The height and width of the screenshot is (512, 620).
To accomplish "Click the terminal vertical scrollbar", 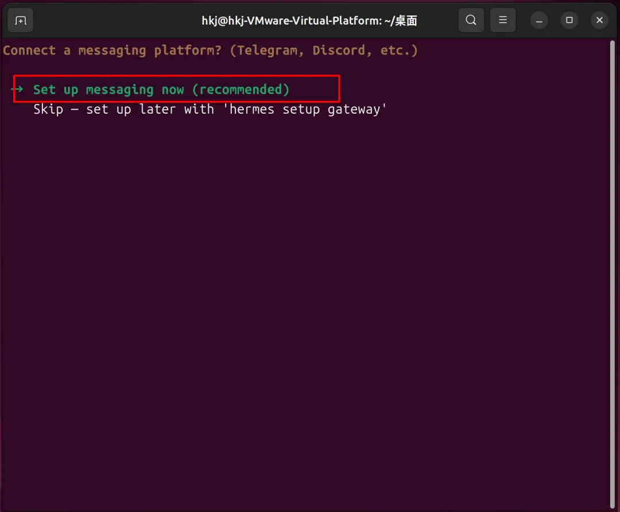I will click(613, 274).
